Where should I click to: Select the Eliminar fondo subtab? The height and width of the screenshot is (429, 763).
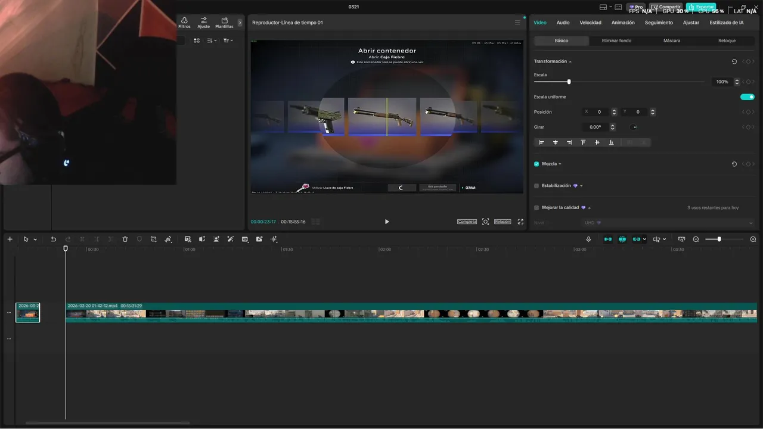coord(616,41)
